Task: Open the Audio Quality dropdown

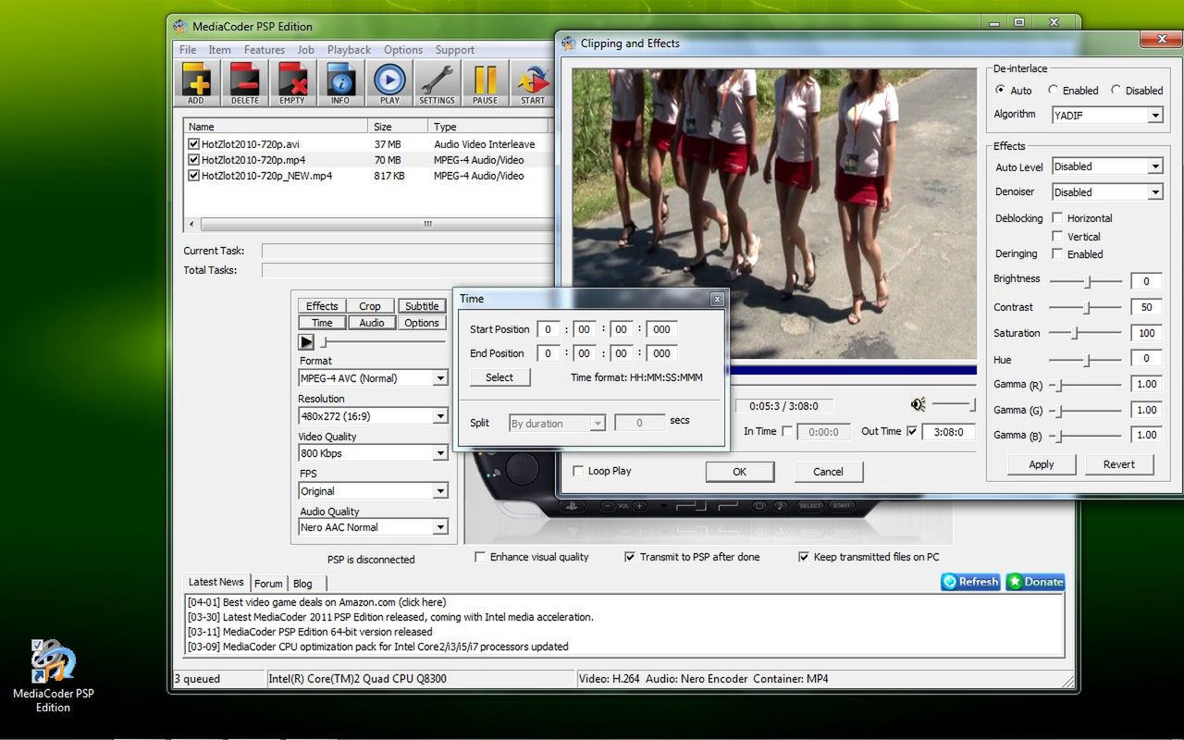Action: tap(373, 527)
